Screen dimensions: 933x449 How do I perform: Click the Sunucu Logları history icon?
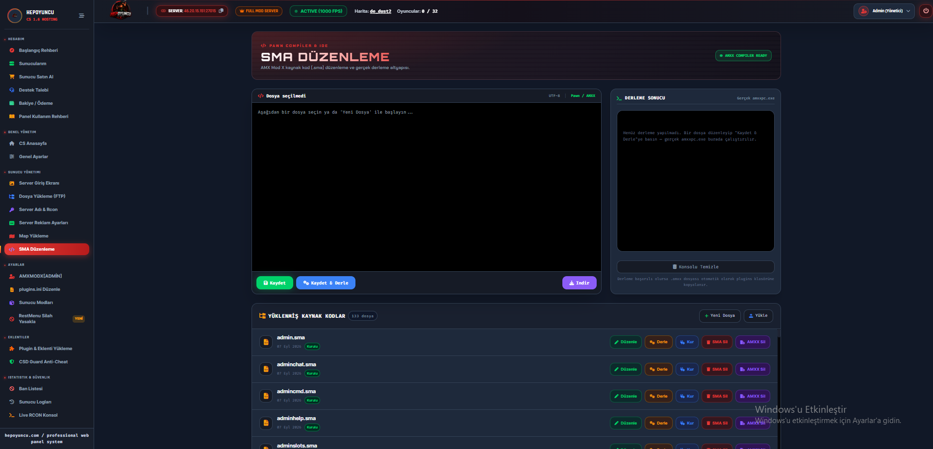(x=12, y=402)
